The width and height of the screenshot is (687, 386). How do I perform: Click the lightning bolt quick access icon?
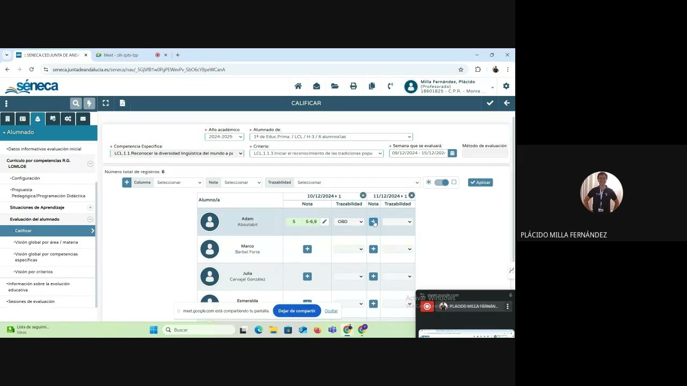tap(89, 103)
